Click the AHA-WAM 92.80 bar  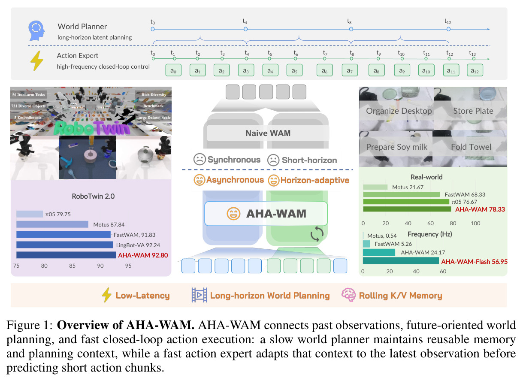tap(67, 255)
